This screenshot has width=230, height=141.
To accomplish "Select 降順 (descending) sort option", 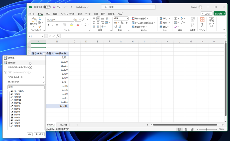I will coord(12,63).
